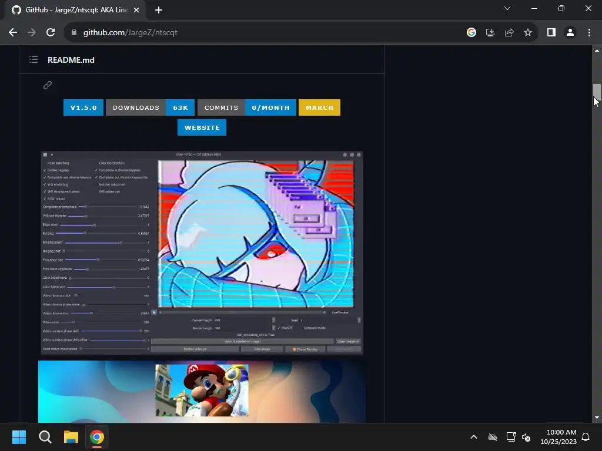This screenshot has height=451, width=602.
Task: Open Windows taskbar search
Action: tap(45, 437)
